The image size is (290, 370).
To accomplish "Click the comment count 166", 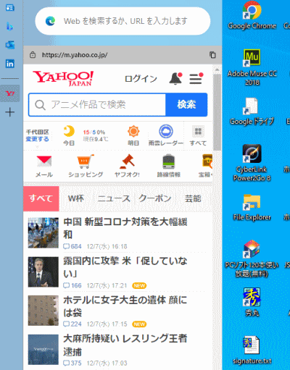I will (x=72, y=285).
